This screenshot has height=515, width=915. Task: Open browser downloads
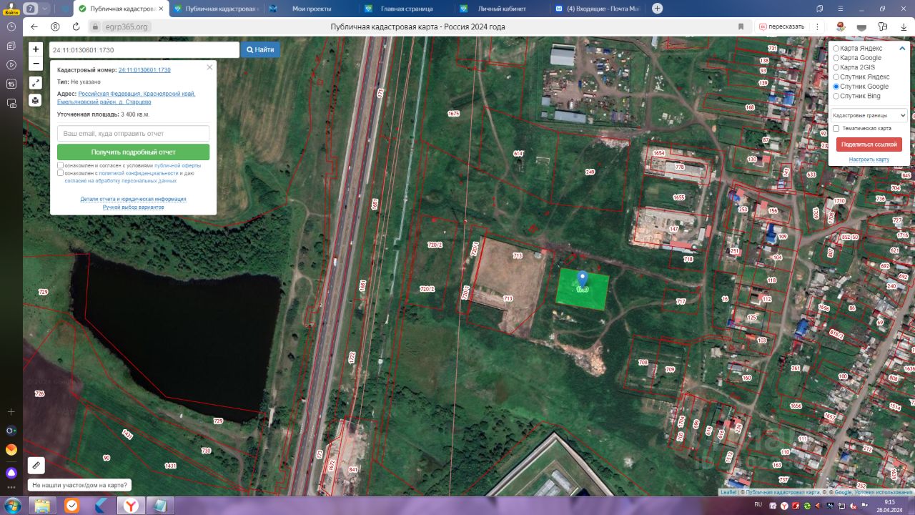tap(904, 26)
